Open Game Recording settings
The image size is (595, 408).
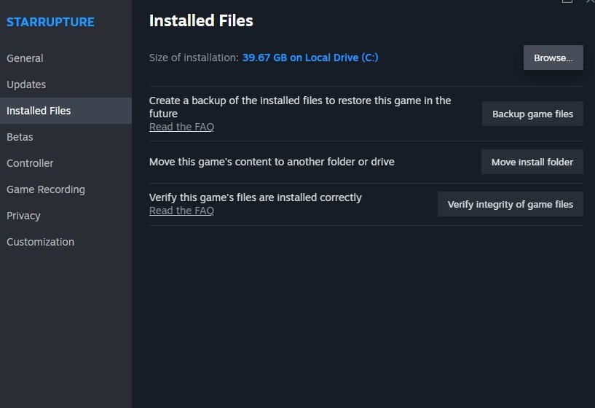click(46, 189)
